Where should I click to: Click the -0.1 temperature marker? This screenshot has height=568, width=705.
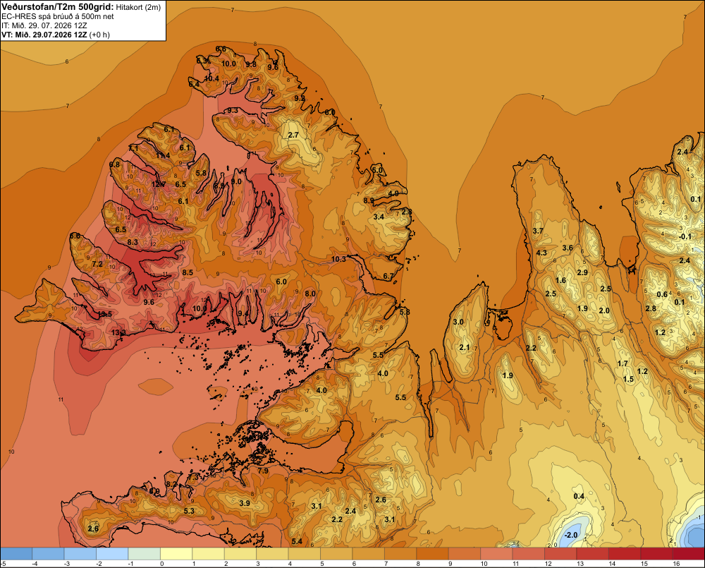pos(685,236)
